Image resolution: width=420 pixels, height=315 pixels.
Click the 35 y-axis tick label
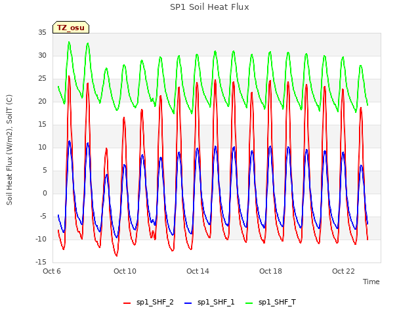pyautogui.click(x=42, y=33)
